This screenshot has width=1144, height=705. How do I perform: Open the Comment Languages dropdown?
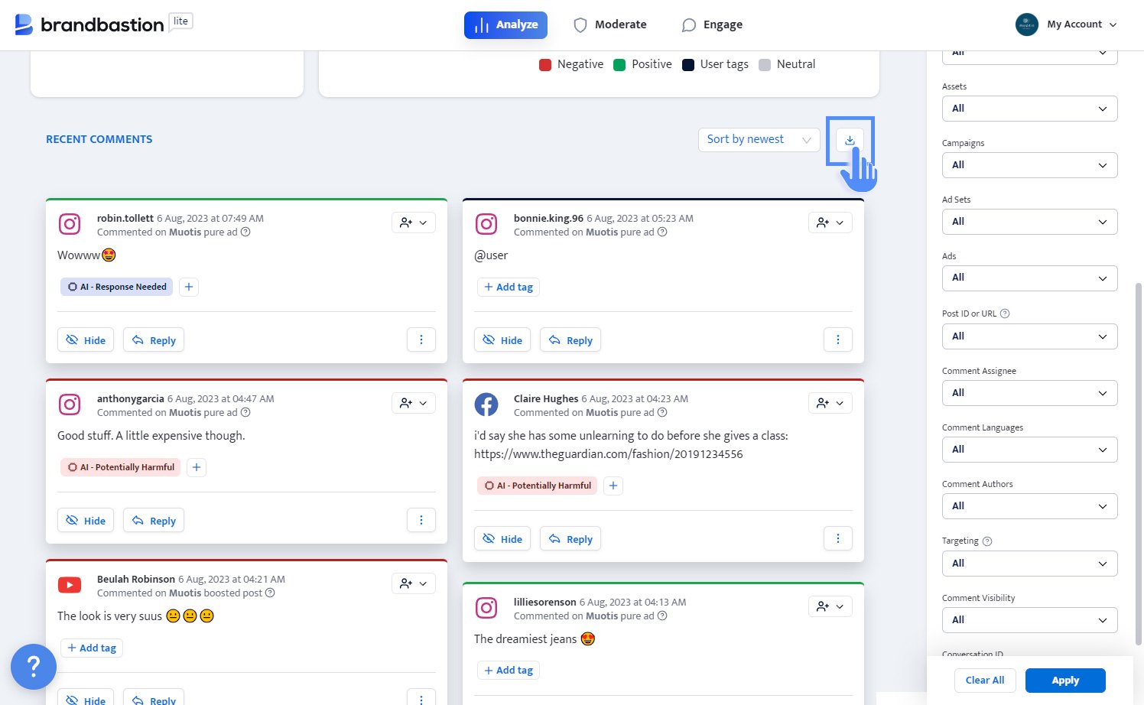pyautogui.click(x=1029, y=450)
